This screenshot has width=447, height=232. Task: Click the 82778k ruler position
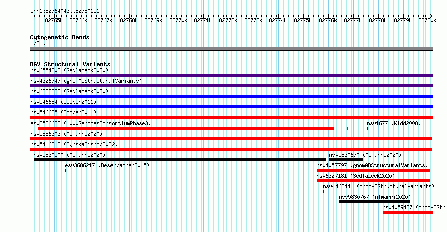tap(378, 20)
